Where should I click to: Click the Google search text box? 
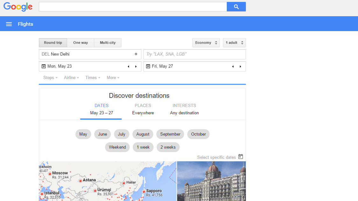point(133,7)
